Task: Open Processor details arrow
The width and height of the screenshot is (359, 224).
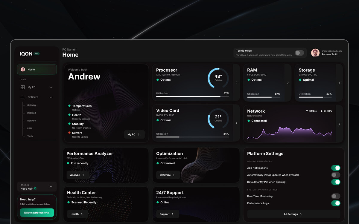Action: point(237,82)
